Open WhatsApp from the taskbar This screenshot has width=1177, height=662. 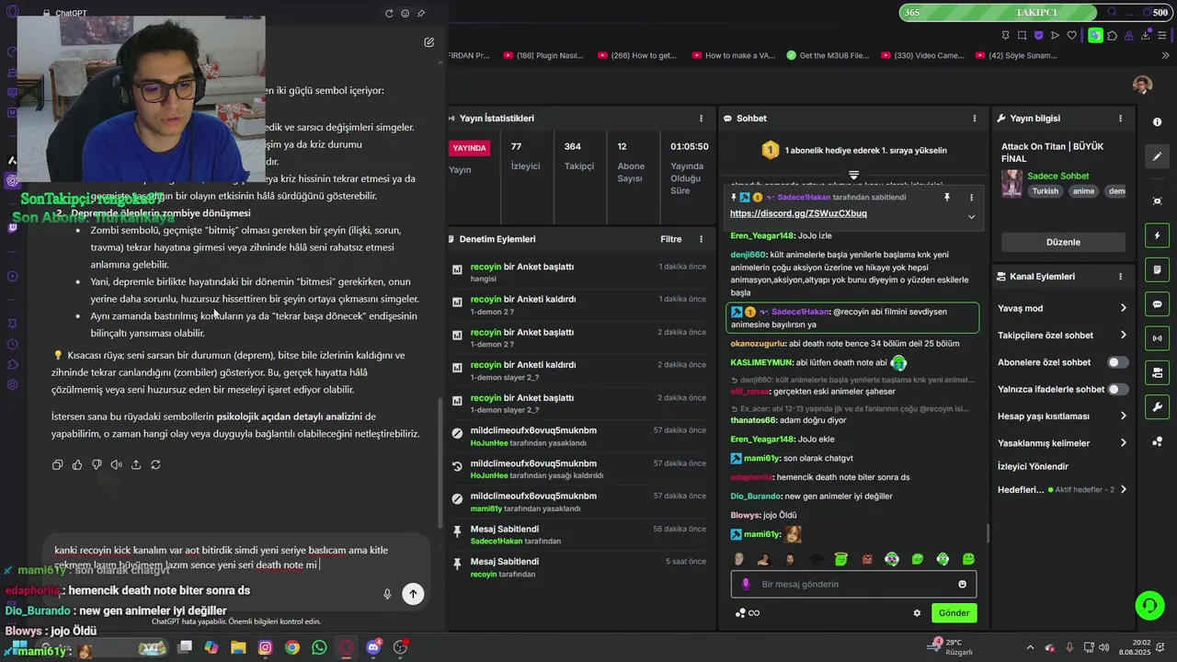(x=319, y=648)
